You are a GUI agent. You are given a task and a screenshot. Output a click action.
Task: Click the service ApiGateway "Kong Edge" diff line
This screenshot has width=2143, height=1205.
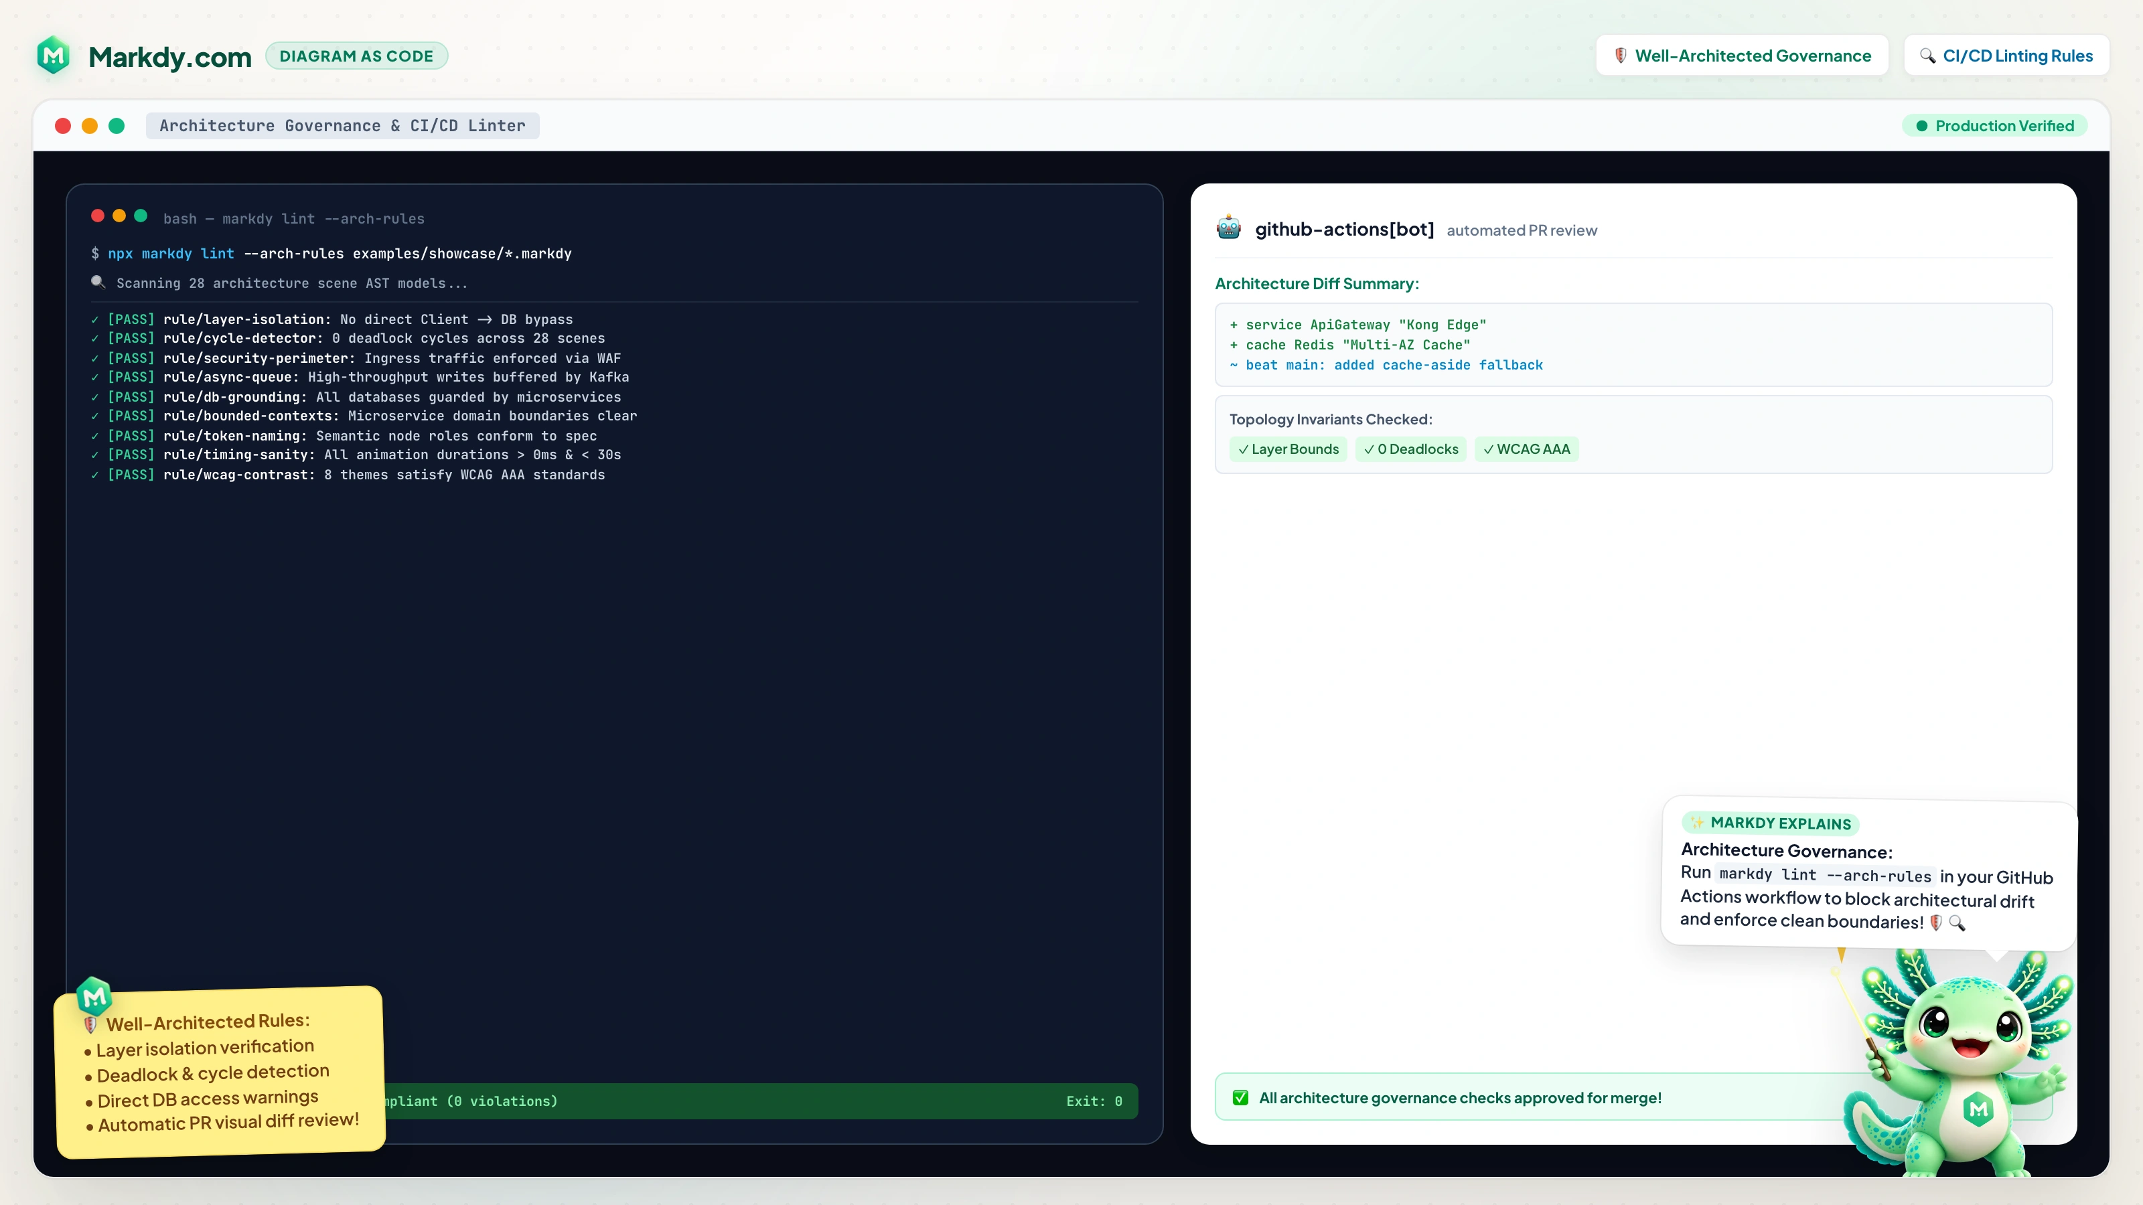point(1357,325)
